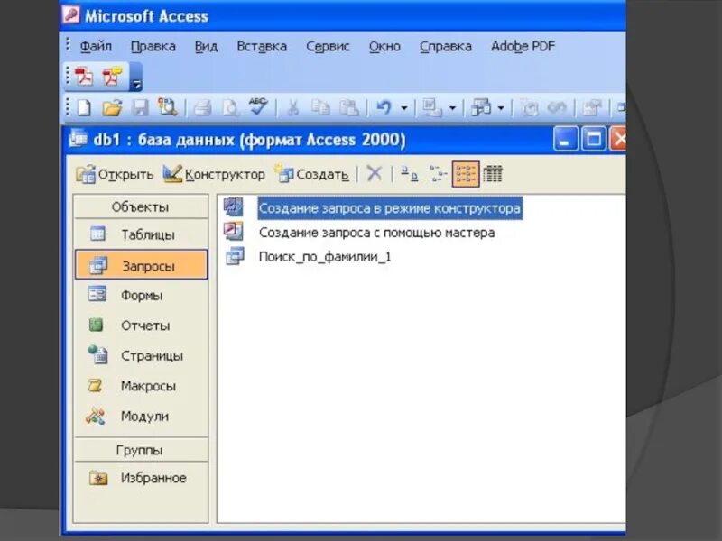Select 'Создание запроса с помощью мастера'
Screen dimensions: 722x541
[x=376, y=233]
